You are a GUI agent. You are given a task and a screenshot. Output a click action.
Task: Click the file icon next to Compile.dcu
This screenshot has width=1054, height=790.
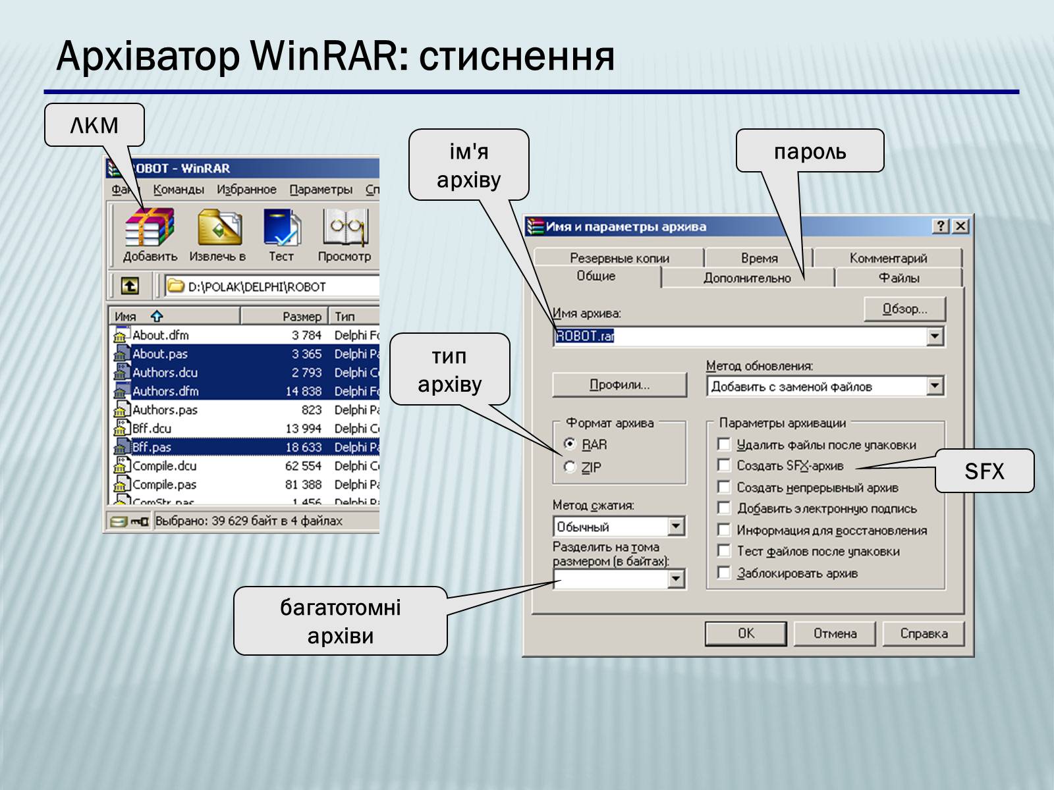click(121, 465)
